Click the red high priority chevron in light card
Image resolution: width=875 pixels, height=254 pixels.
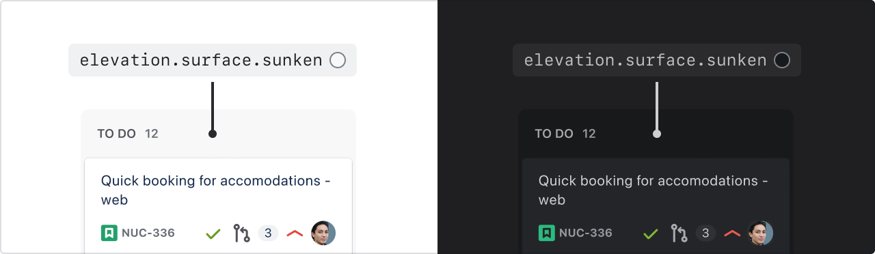(x=295, y=234)
